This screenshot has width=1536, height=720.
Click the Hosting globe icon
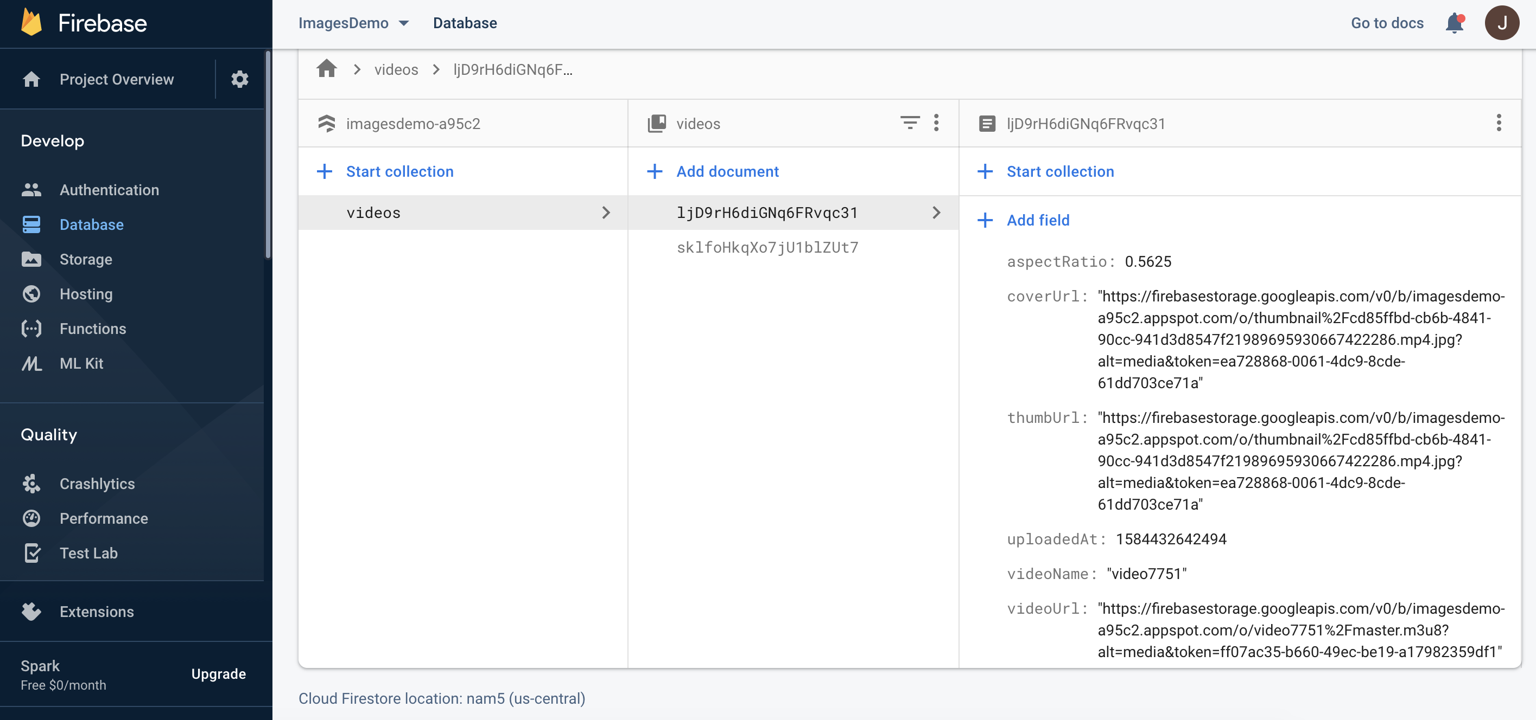point(31,294)
